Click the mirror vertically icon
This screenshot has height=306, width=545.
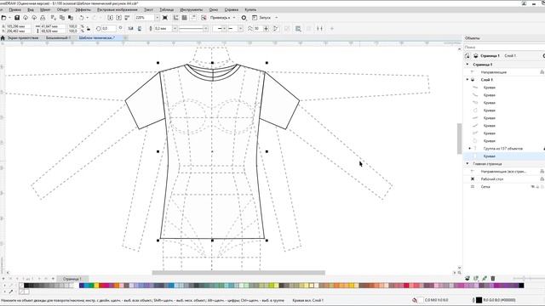[x=140, y=28]
